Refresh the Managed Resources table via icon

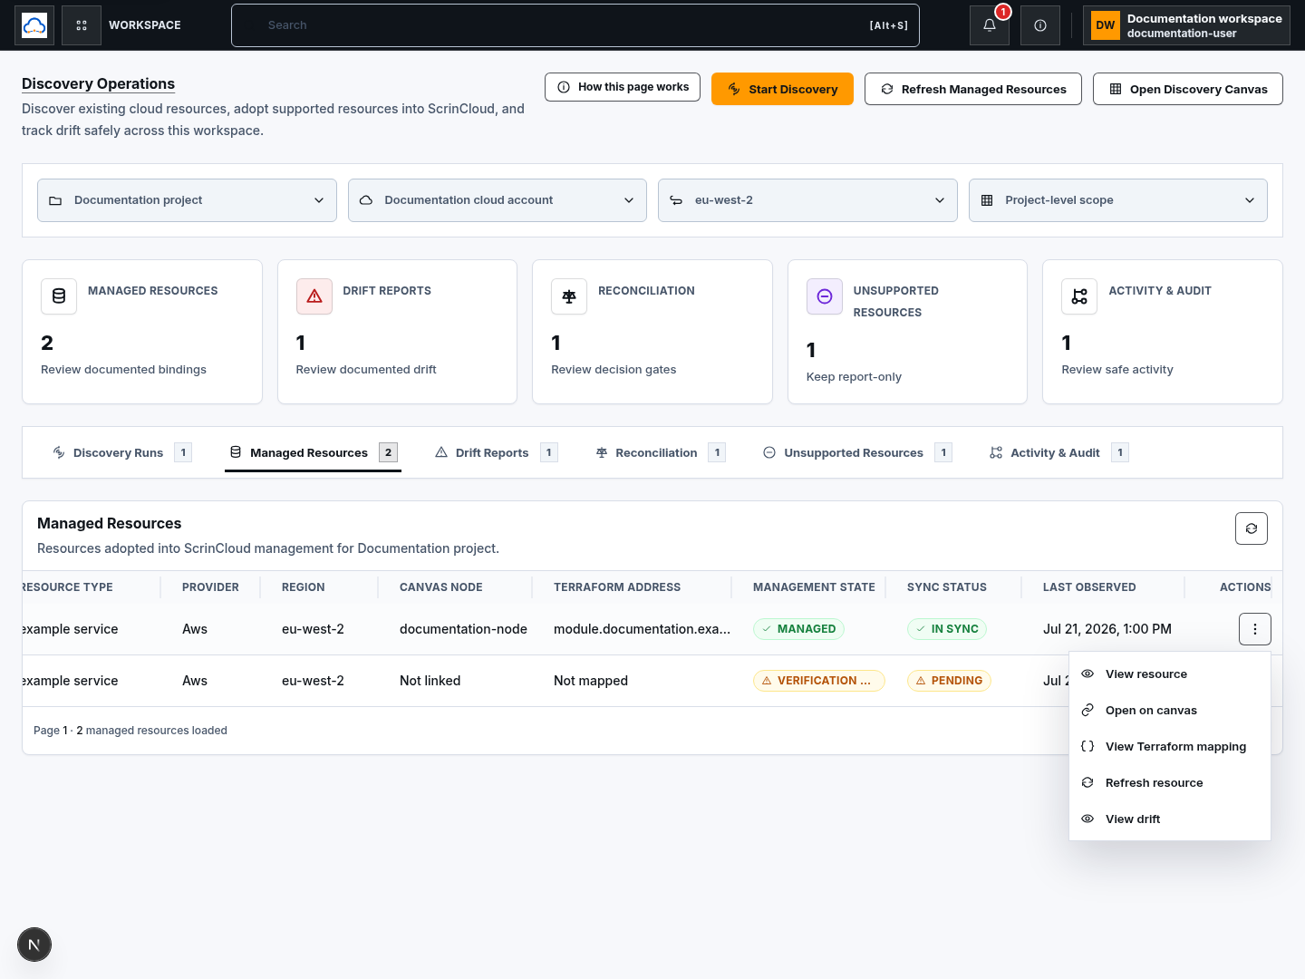click(1252, 528)
